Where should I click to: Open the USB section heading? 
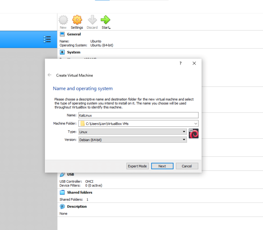(x=71, y=175)
